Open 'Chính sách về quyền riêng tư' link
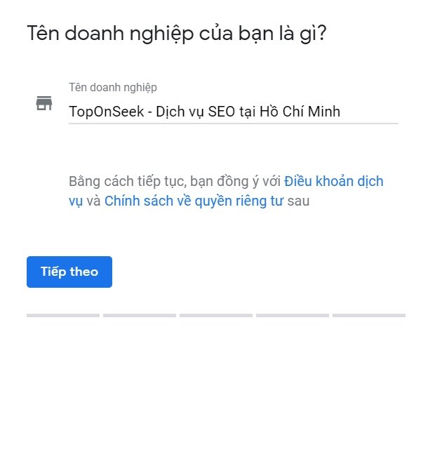The height and width of the screenshot is (452, 435). (194, 201)
